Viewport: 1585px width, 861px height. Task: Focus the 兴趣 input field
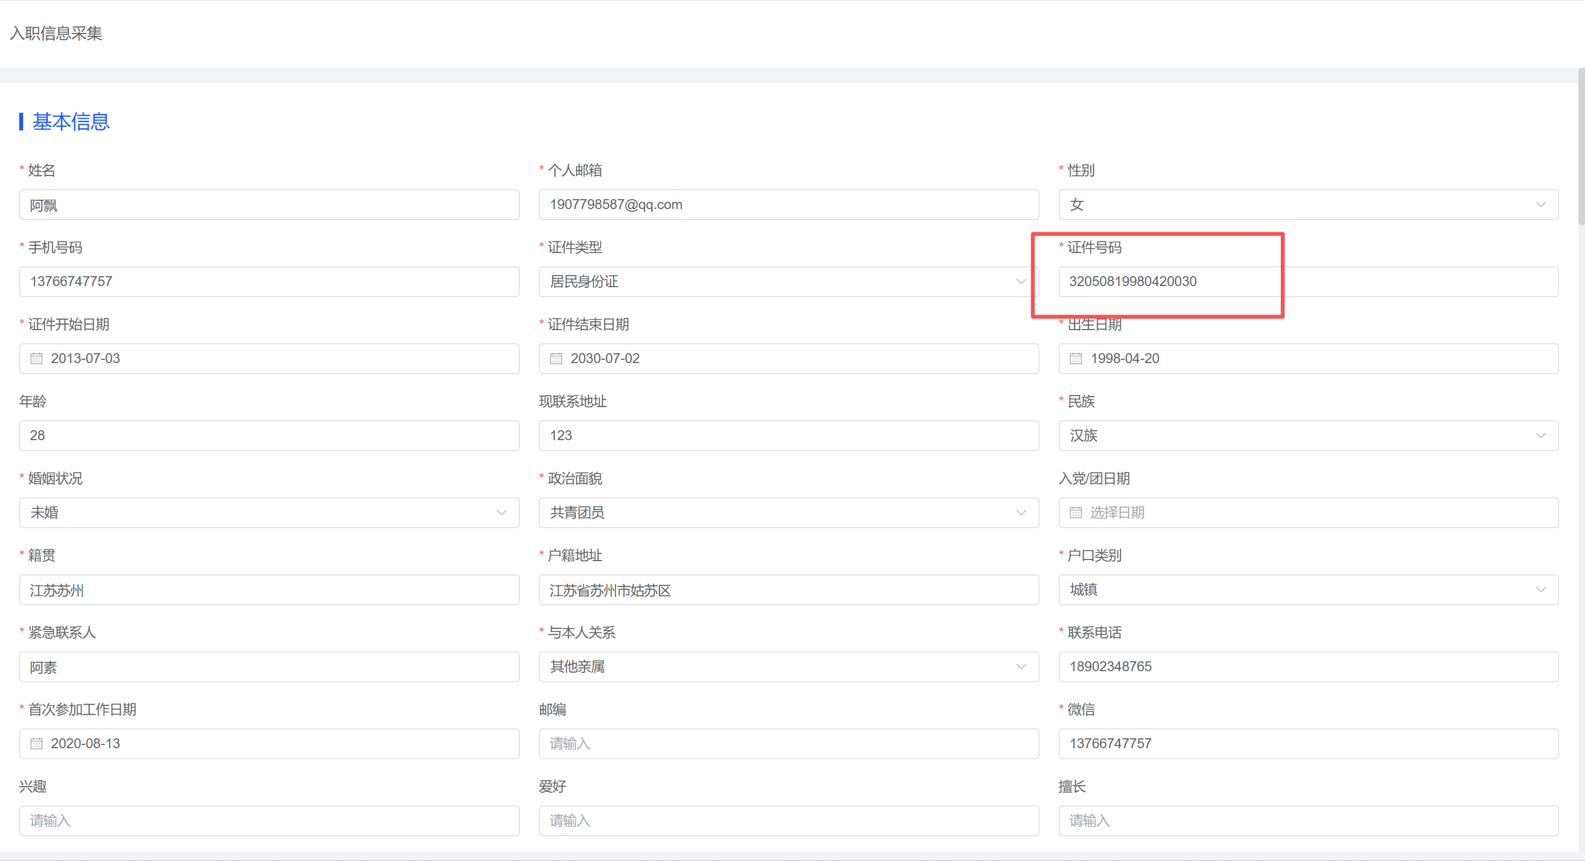click(269, 820)
